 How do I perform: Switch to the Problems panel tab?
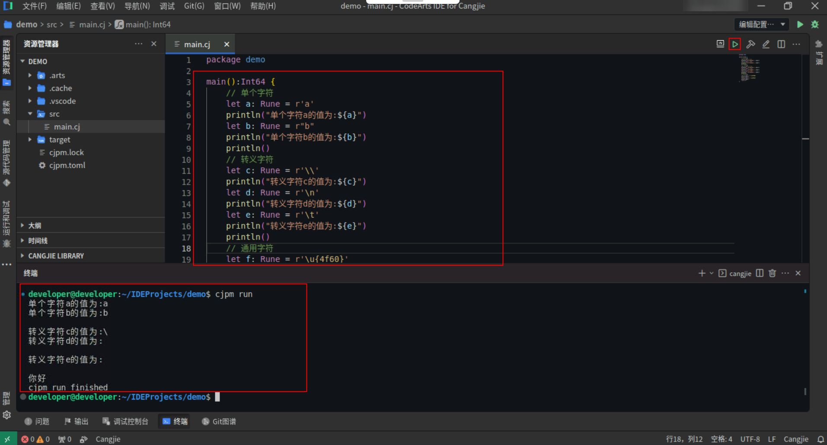coord(37,421)
